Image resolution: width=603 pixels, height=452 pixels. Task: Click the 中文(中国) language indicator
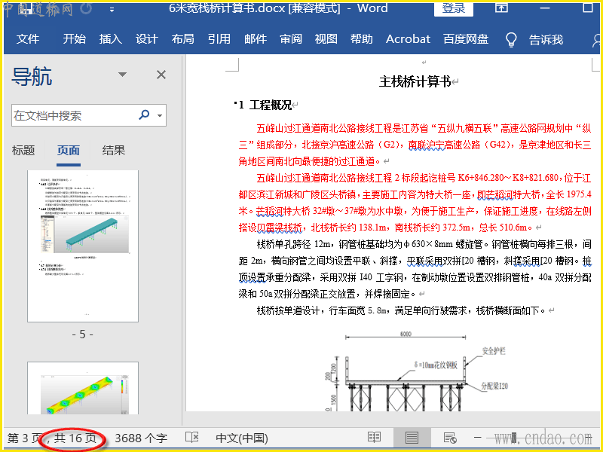pos(242,438)
